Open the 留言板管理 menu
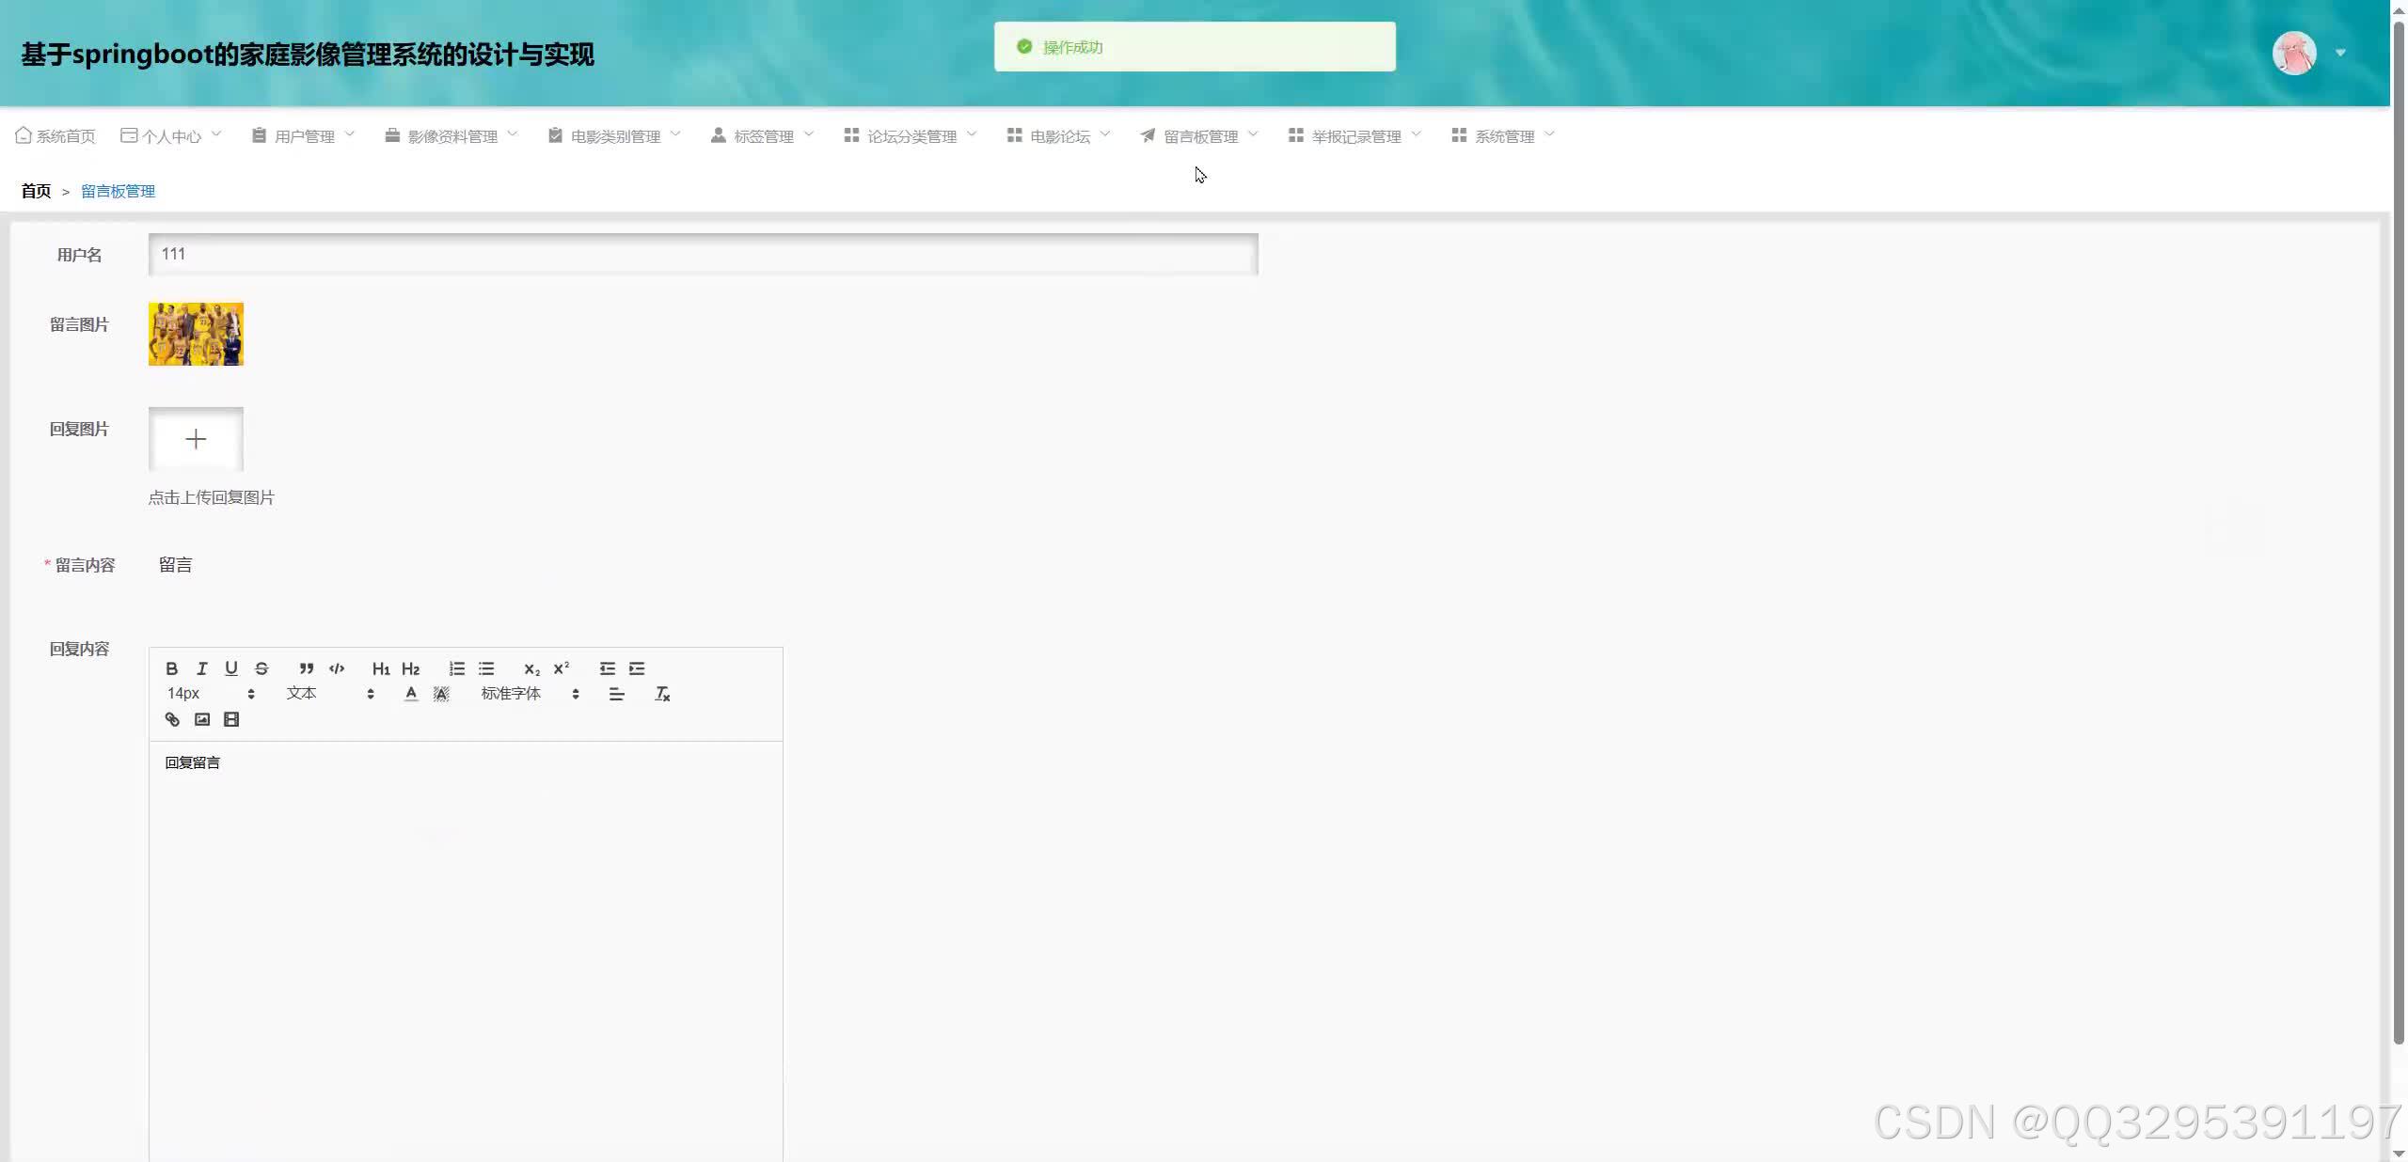2408x1162 pixels. coord(1199,136)
